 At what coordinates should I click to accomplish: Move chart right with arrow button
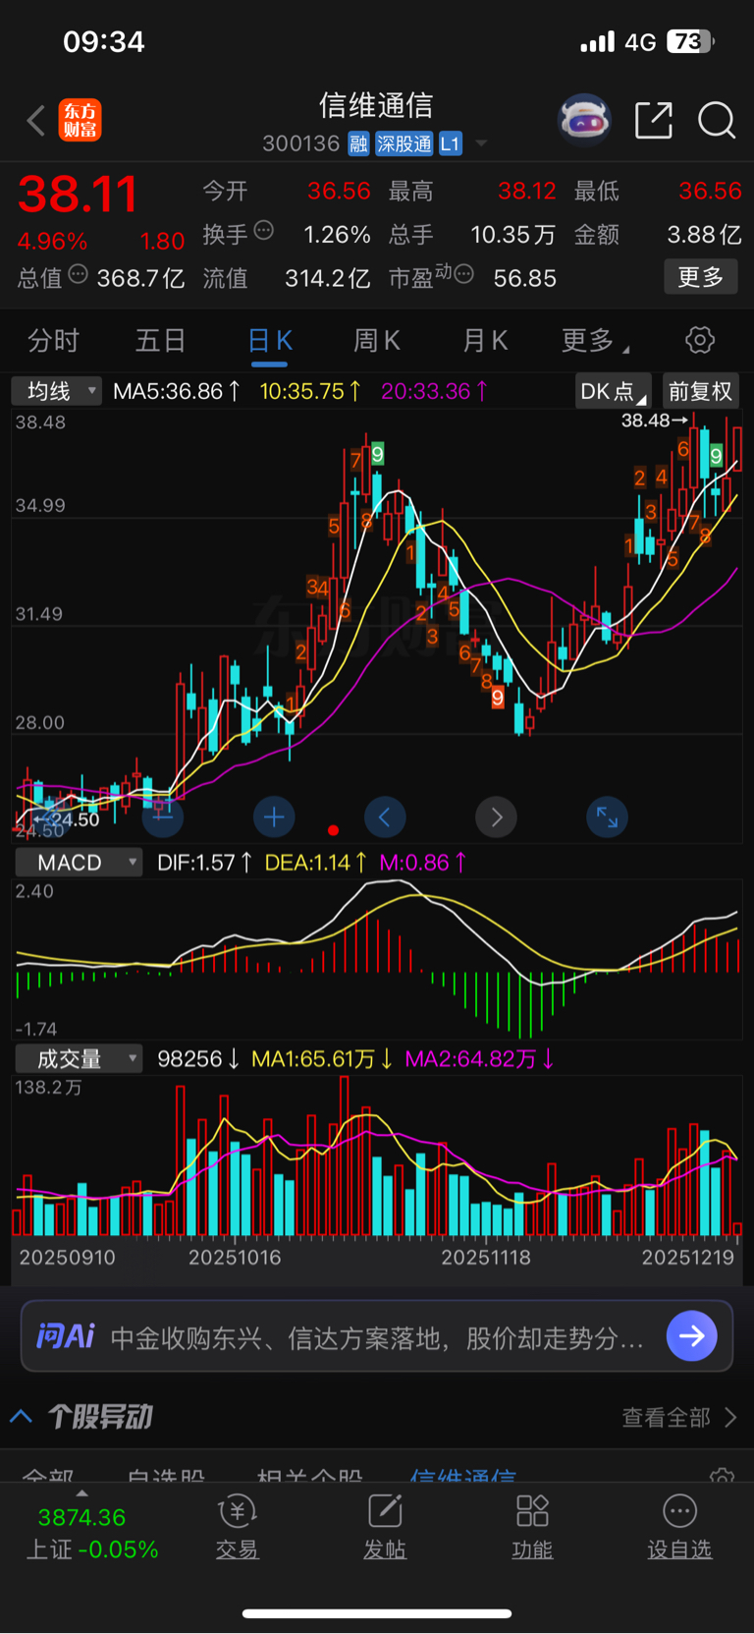coord(496,817)
